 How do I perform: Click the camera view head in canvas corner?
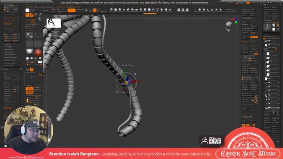click(x=229, y=26)
